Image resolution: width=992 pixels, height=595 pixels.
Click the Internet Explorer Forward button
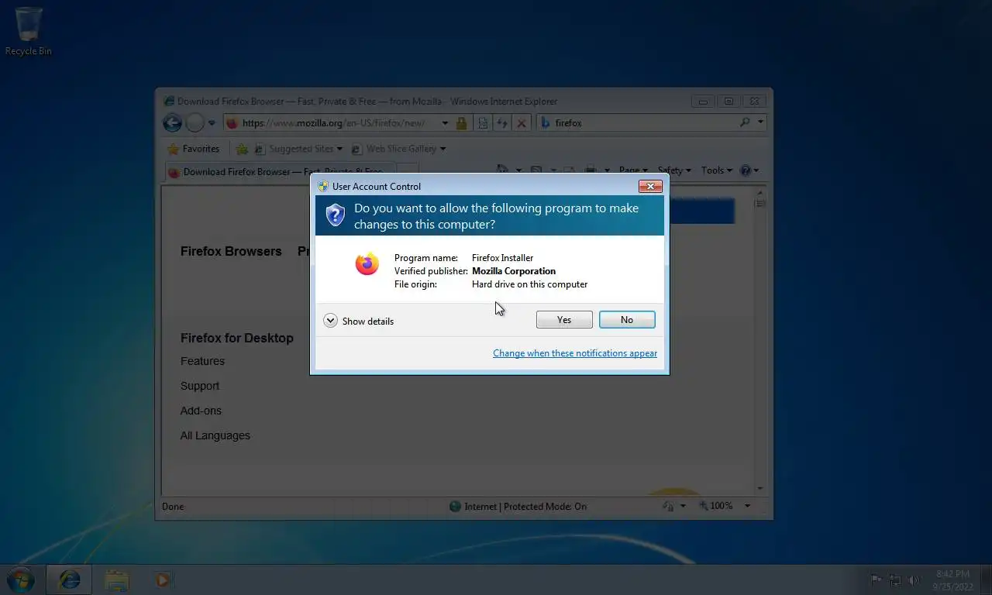point(195,122)
